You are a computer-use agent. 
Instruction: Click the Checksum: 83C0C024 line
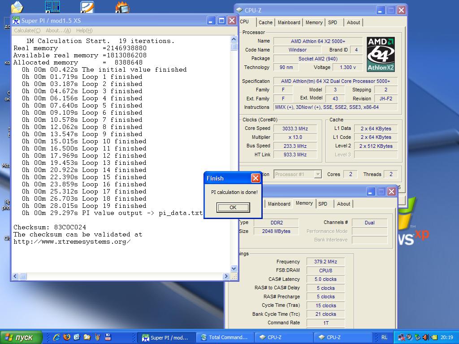(x=50, y=227)
